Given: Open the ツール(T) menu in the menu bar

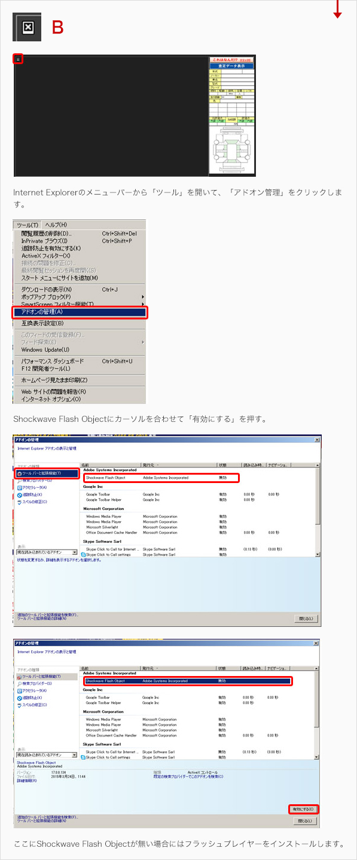Looking at the screenshot, I should 28,225.
